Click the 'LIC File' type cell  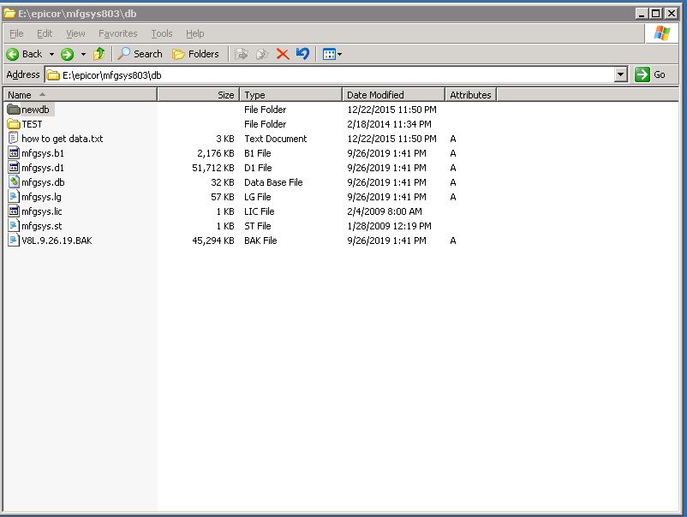pos(260,211)
